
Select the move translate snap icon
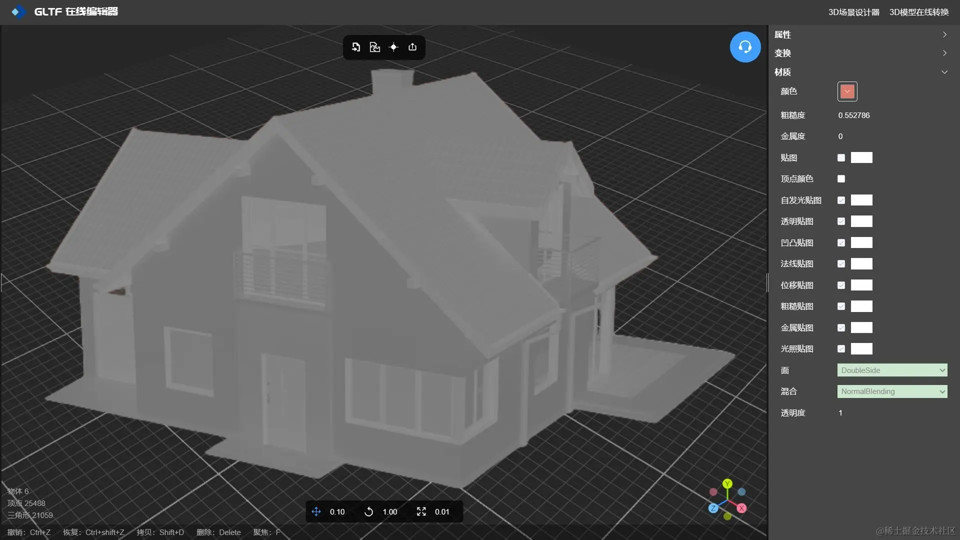pyautogui.click(x=316, y=511)
